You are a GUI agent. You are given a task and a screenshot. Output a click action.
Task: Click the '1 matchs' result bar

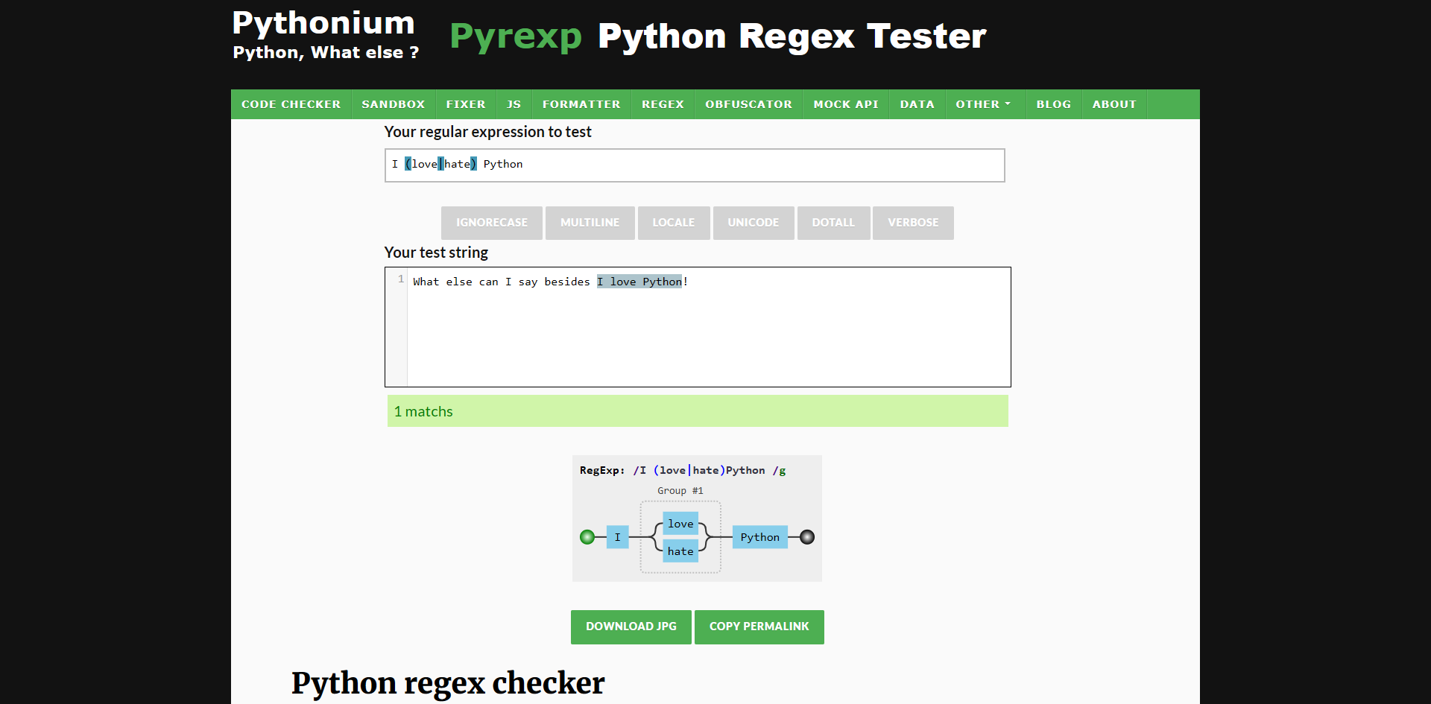[698, 411]
